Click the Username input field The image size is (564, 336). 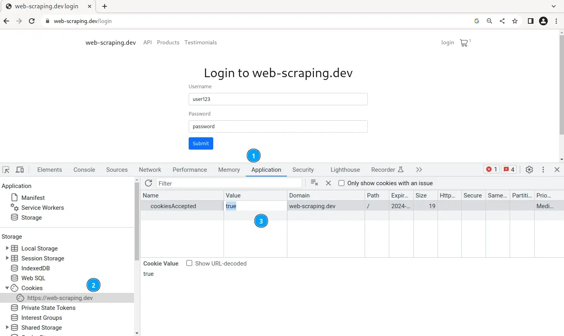coord(277,99)
